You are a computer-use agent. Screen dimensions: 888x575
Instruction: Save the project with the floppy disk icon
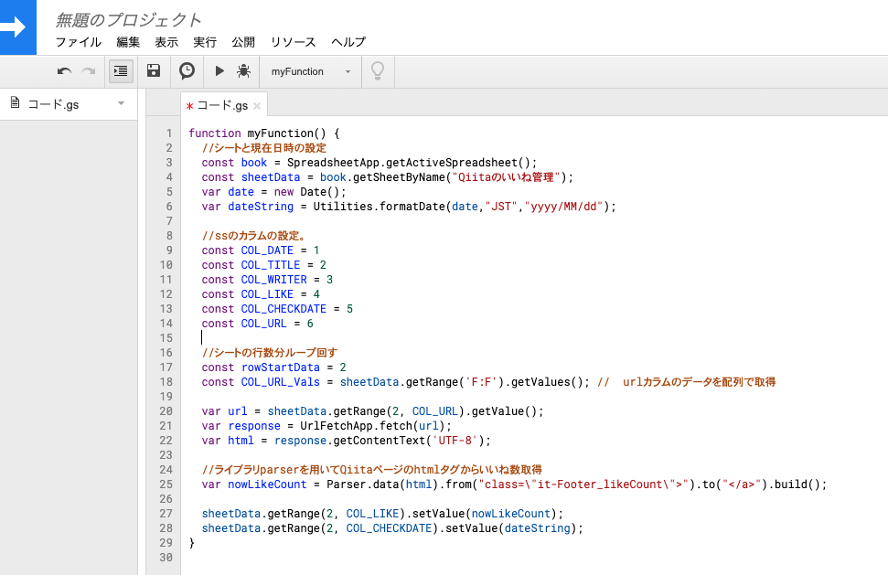[x=152, y=70]
